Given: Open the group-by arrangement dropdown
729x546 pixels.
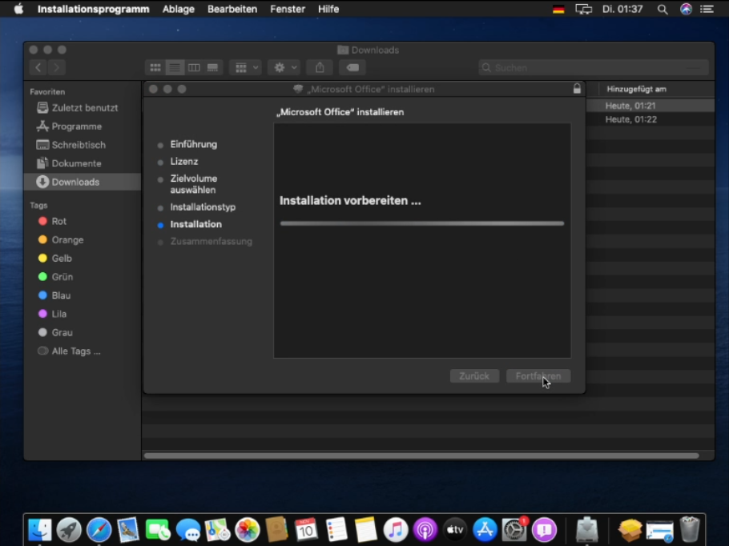Looking at the screenshot, I should (244, 68).
